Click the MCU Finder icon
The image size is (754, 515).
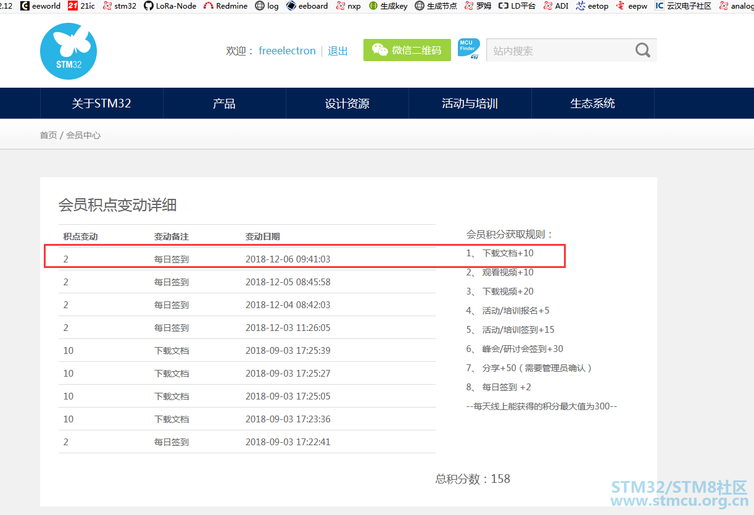coord(469,49)
